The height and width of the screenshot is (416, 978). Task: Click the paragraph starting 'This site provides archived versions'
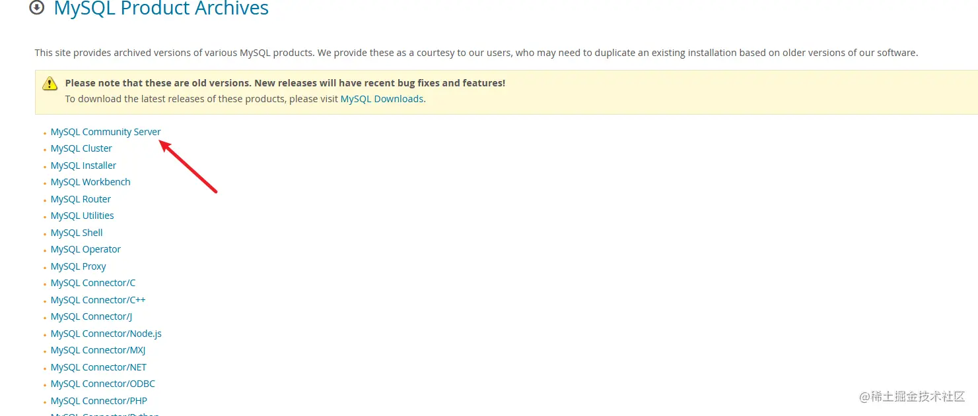476,53
